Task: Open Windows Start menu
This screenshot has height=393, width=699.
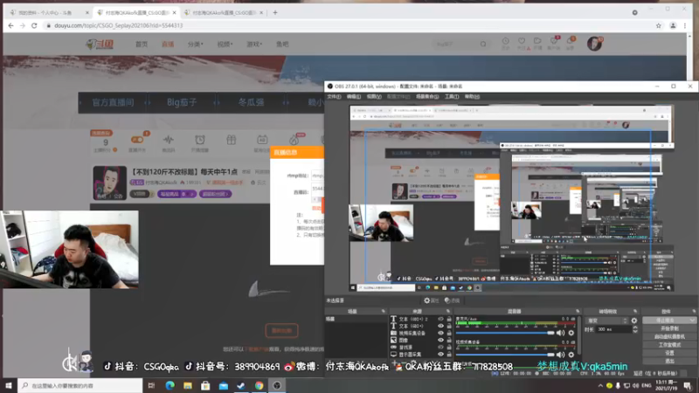Action: (9, 385)
